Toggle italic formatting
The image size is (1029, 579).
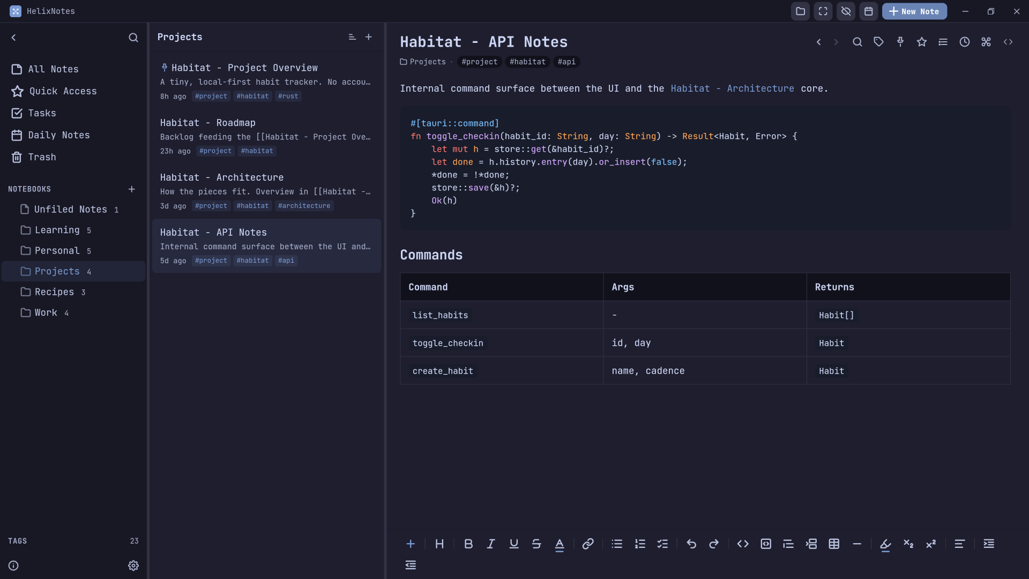coord(491,544)
